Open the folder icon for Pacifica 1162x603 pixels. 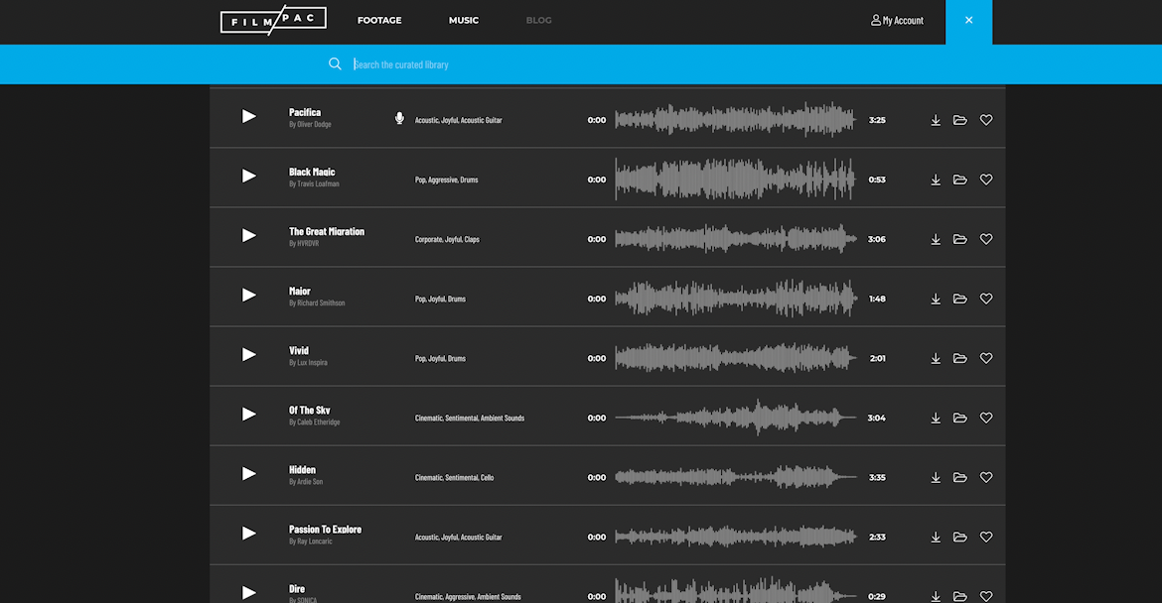(959, 119)
